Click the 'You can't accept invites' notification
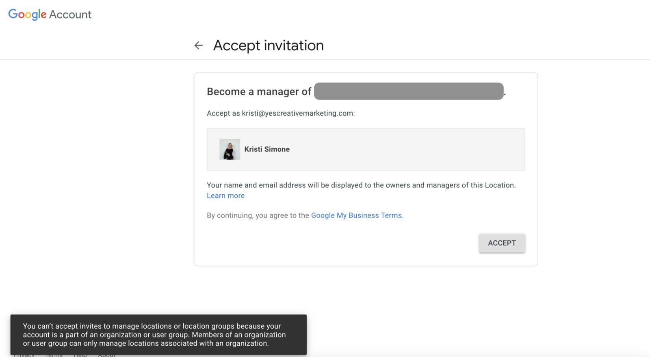The width and height of the screenshot is (650, 357). tap(158, 335)
